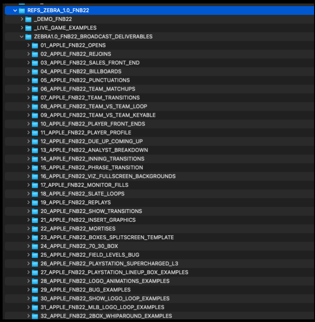This screenshot has width=315, height=322.
Task: Click folder icon of 22_APPLE_FNB22_MORTISES
Action: pyautogui.click(x=35, y=229)
